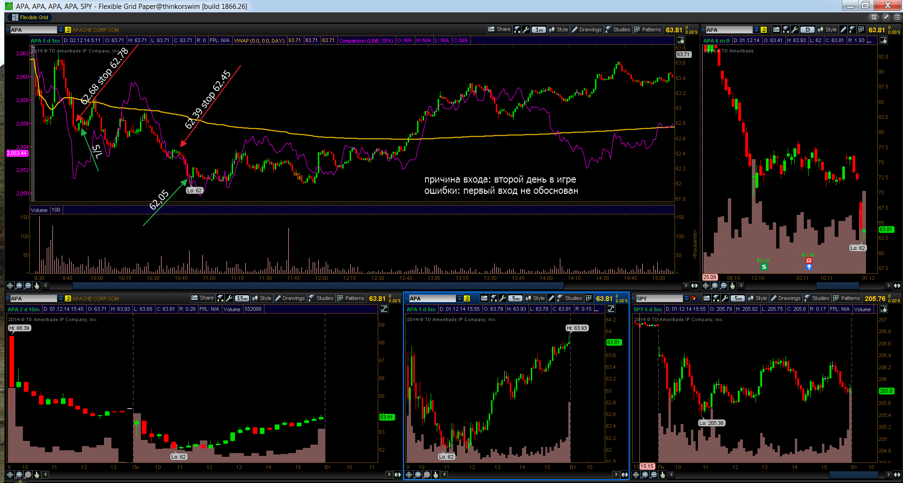Open drawings pencil icon in daily chart

pyautogui.click(x=844, y=29)
